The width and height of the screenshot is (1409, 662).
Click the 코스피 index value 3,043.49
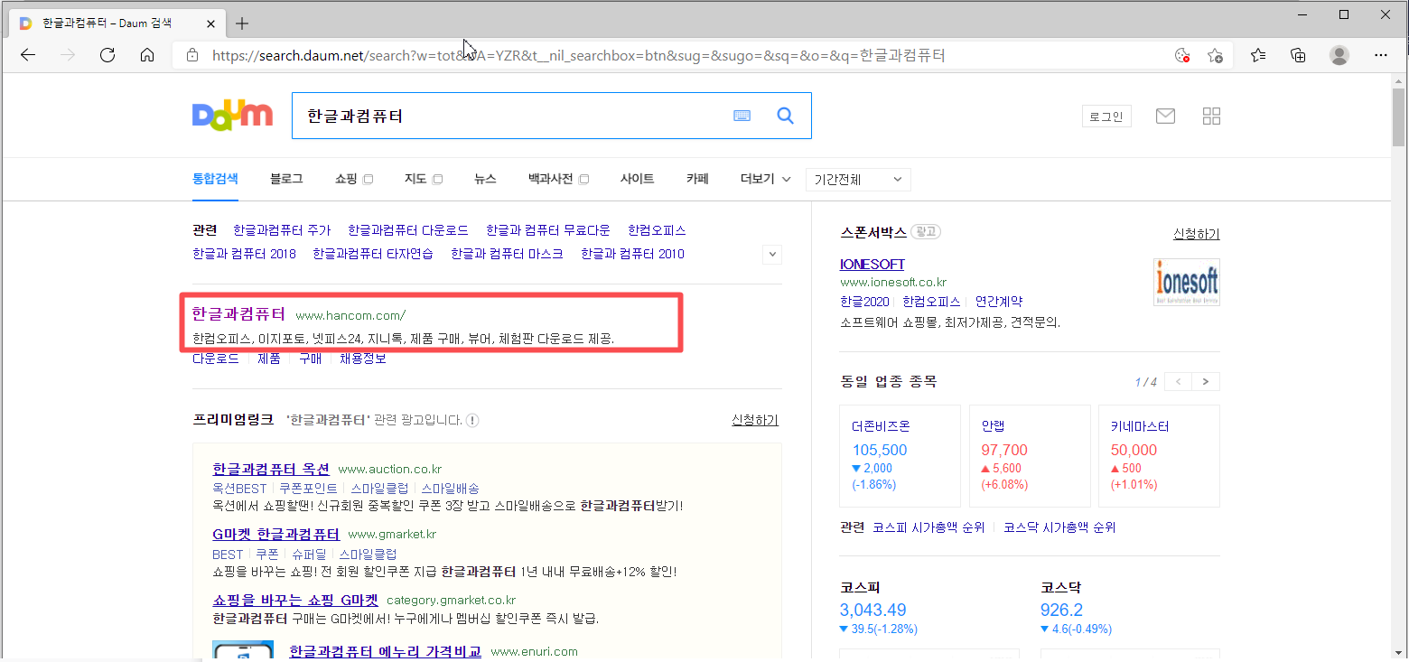pyautogui.click(x=873, y=610)
